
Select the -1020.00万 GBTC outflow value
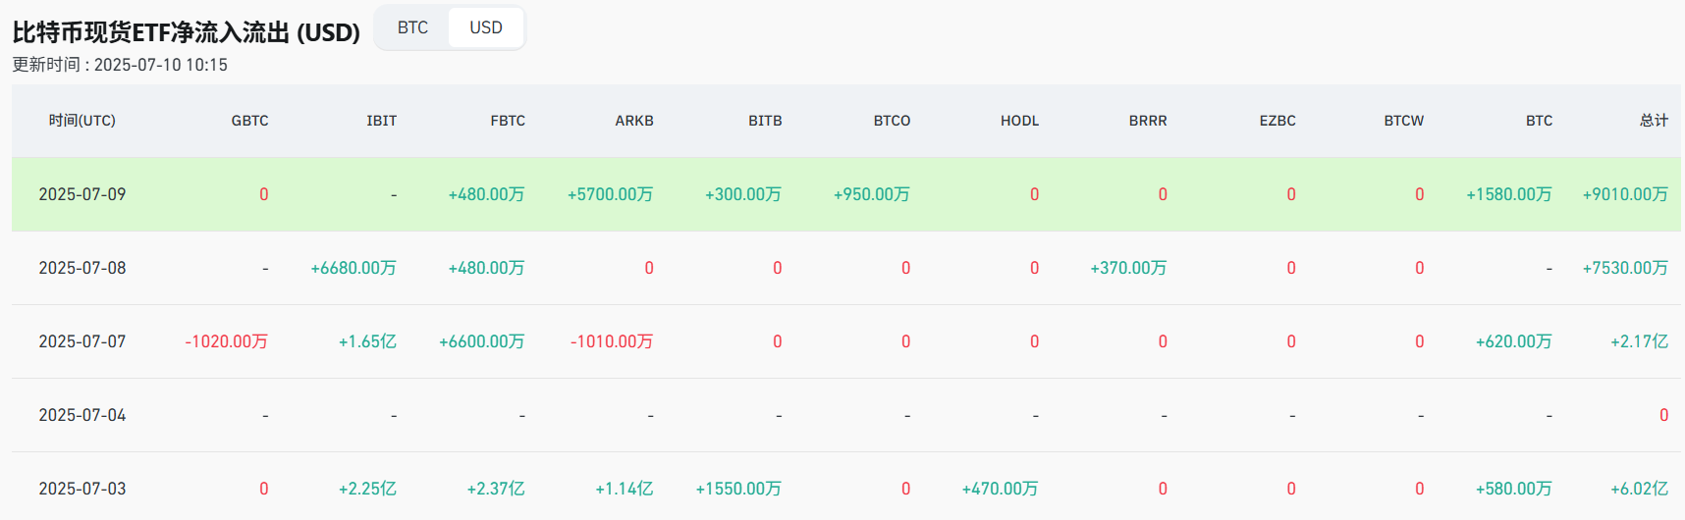226,341
